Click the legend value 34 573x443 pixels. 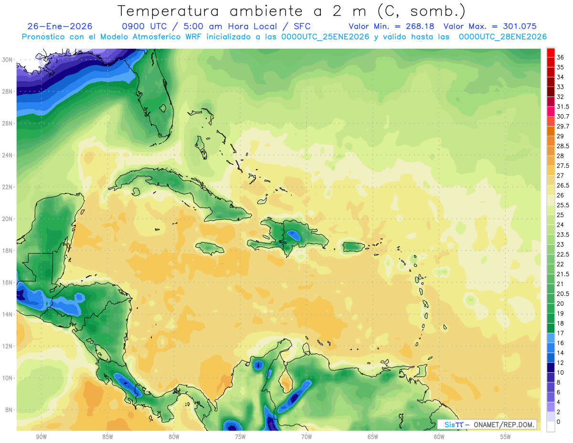[x=561, y=77]
